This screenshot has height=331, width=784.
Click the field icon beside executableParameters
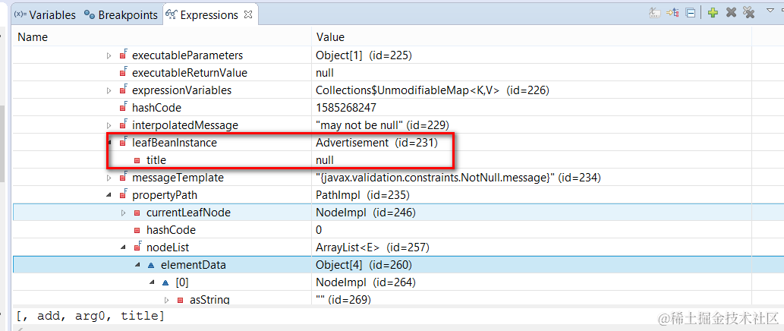pos(123,55)
